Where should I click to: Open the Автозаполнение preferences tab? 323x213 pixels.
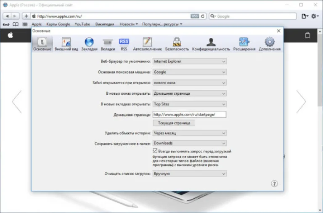(147, 44)
